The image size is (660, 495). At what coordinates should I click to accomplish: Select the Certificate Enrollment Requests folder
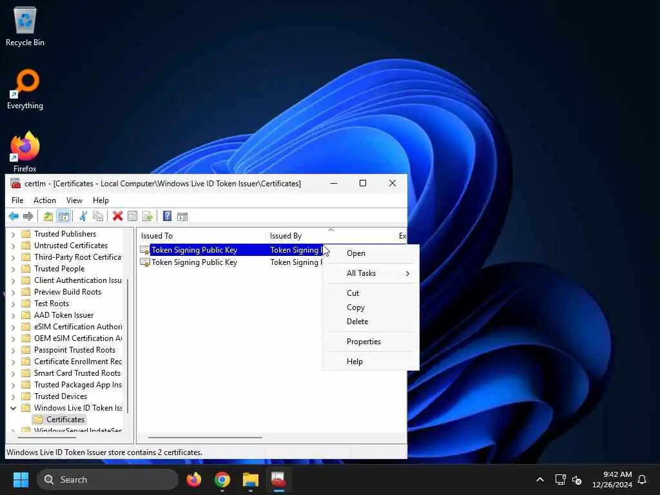[x=72, y=362]
